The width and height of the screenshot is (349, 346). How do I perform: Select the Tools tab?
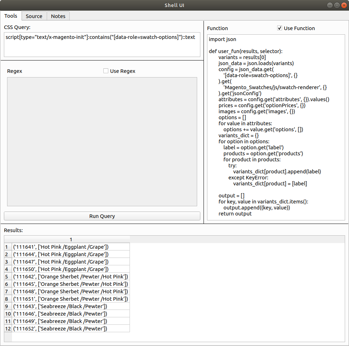tap(11, 16)
